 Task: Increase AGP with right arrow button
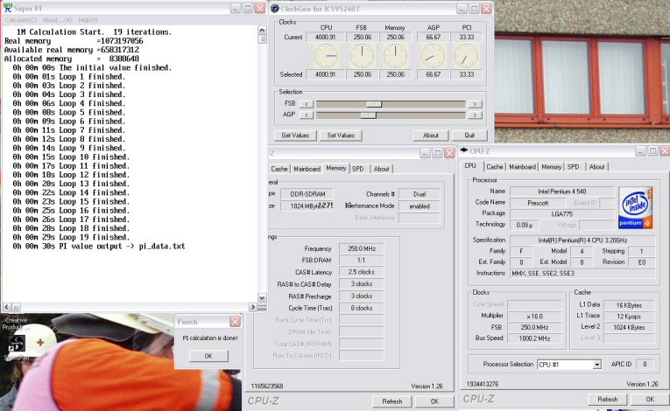click(x=475, y=115)
